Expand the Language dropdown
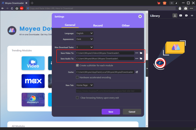 85,33
